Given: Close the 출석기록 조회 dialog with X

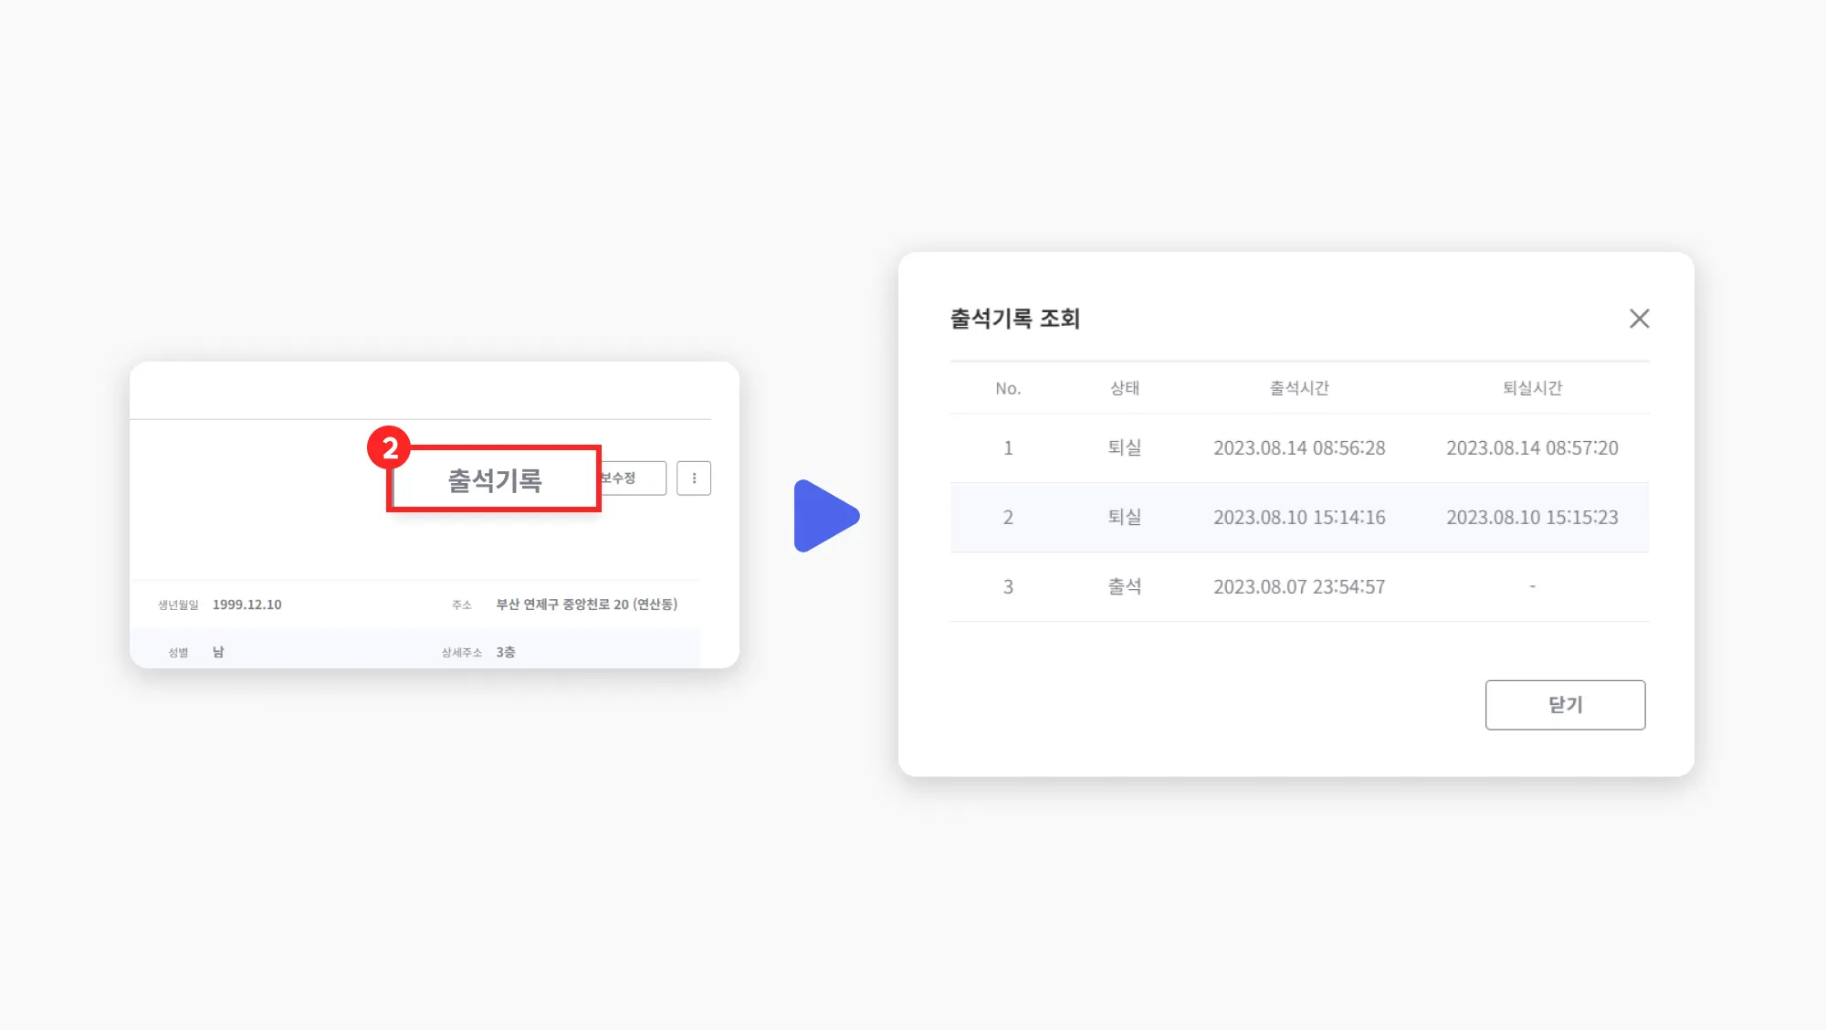Looking at the screenshot, I should pos(1639,319).
